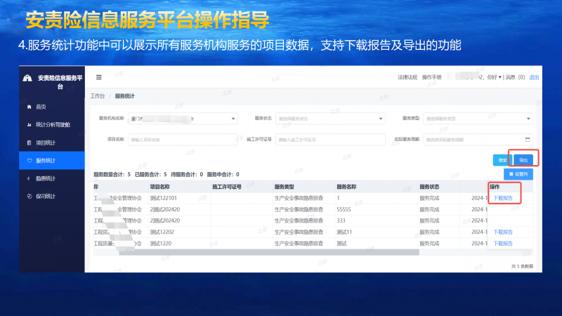The width and height of the screenshot is (562, 316).
Task: Click the platform logo icon in sidebar
Action: tap(27, 78)
